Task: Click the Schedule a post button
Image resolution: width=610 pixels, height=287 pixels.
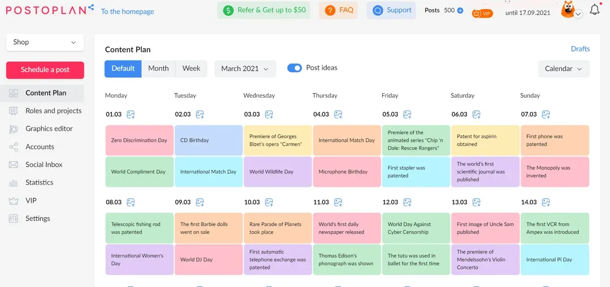Action: pyautogui.click(x=45, y=70)
